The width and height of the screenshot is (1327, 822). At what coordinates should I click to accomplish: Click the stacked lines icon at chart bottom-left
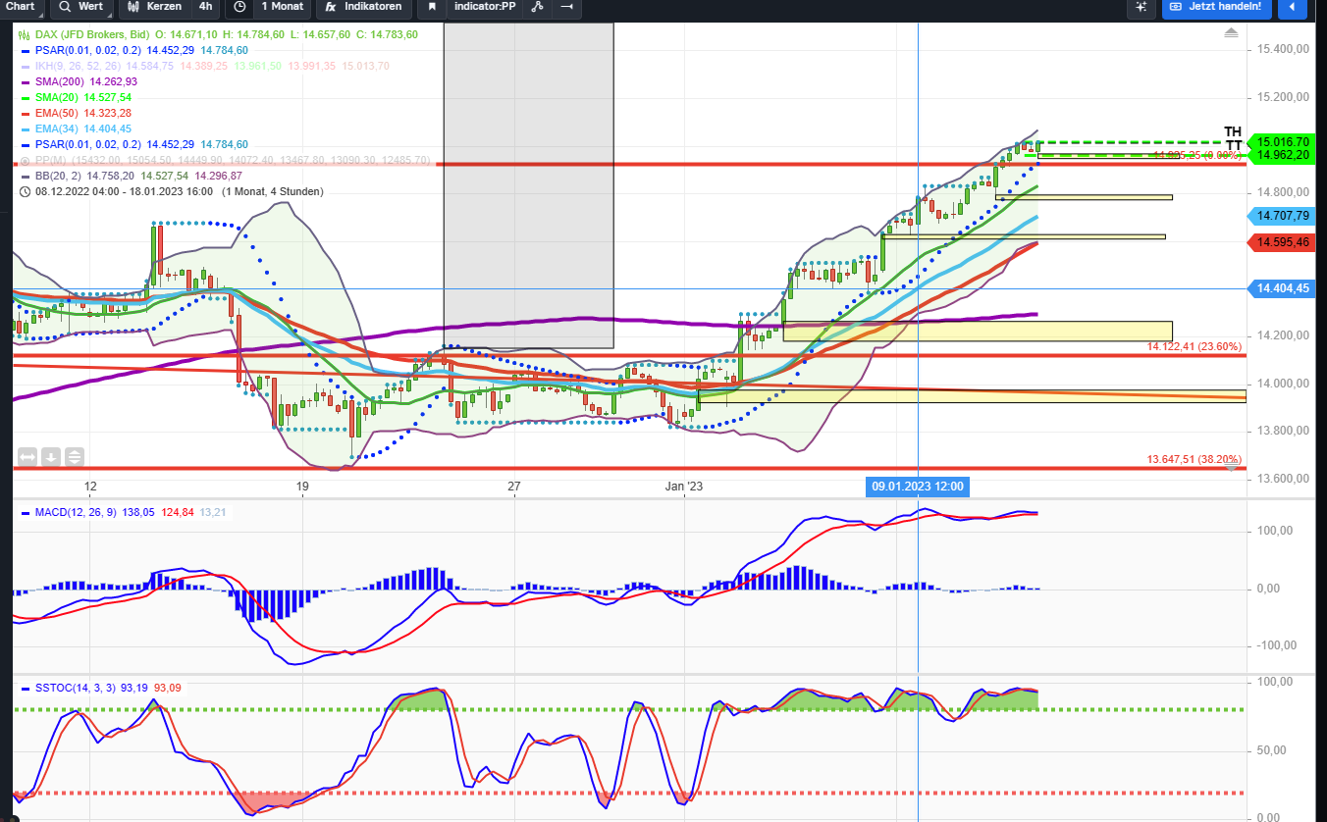tap(75, 456)
